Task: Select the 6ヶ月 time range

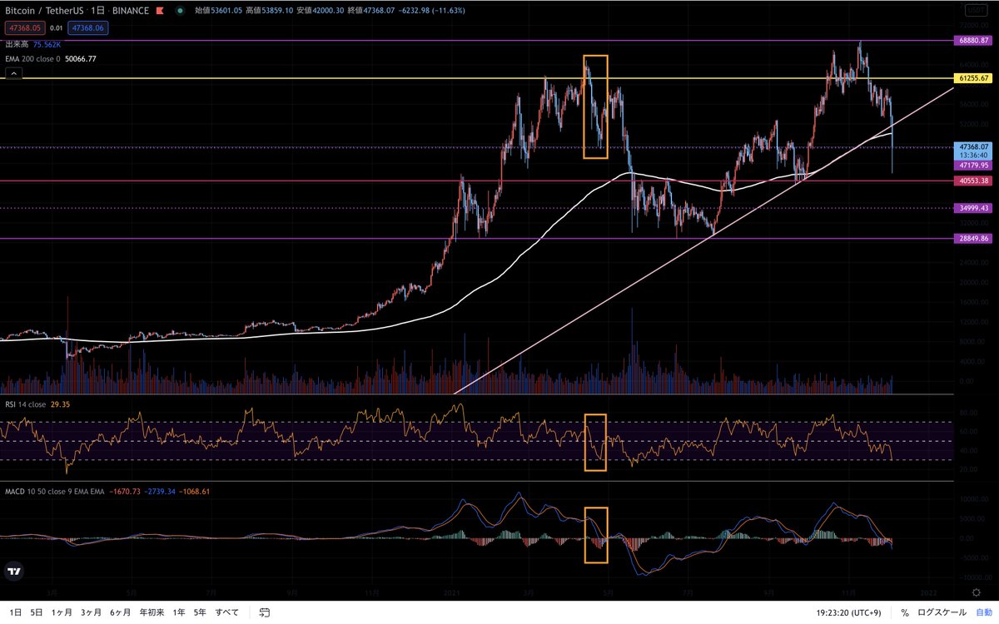Action: (121, 612)
